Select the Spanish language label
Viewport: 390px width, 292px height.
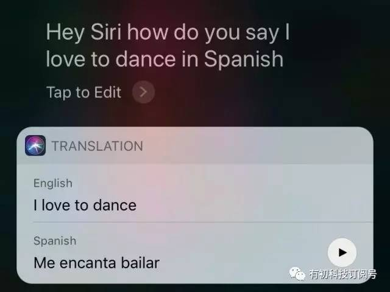pyautogui.click(x=55, y=241)
